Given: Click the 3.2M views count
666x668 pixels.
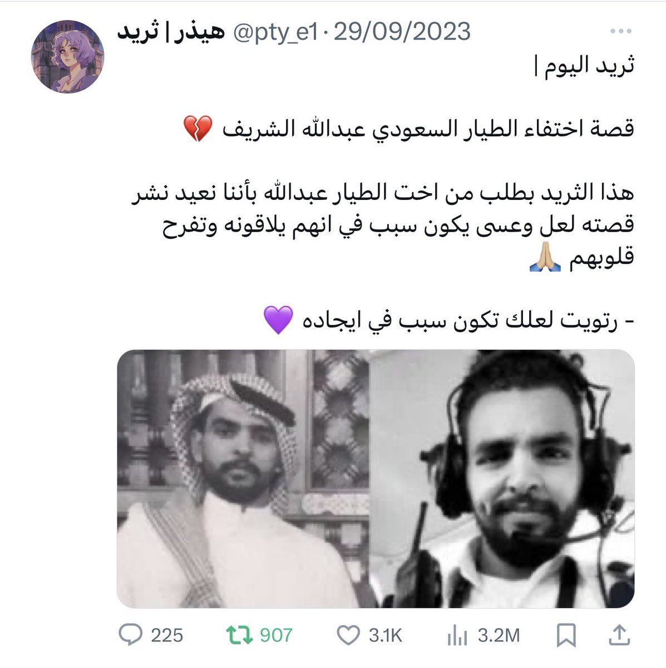Looking at the screenshot, I should pos(499,635).
